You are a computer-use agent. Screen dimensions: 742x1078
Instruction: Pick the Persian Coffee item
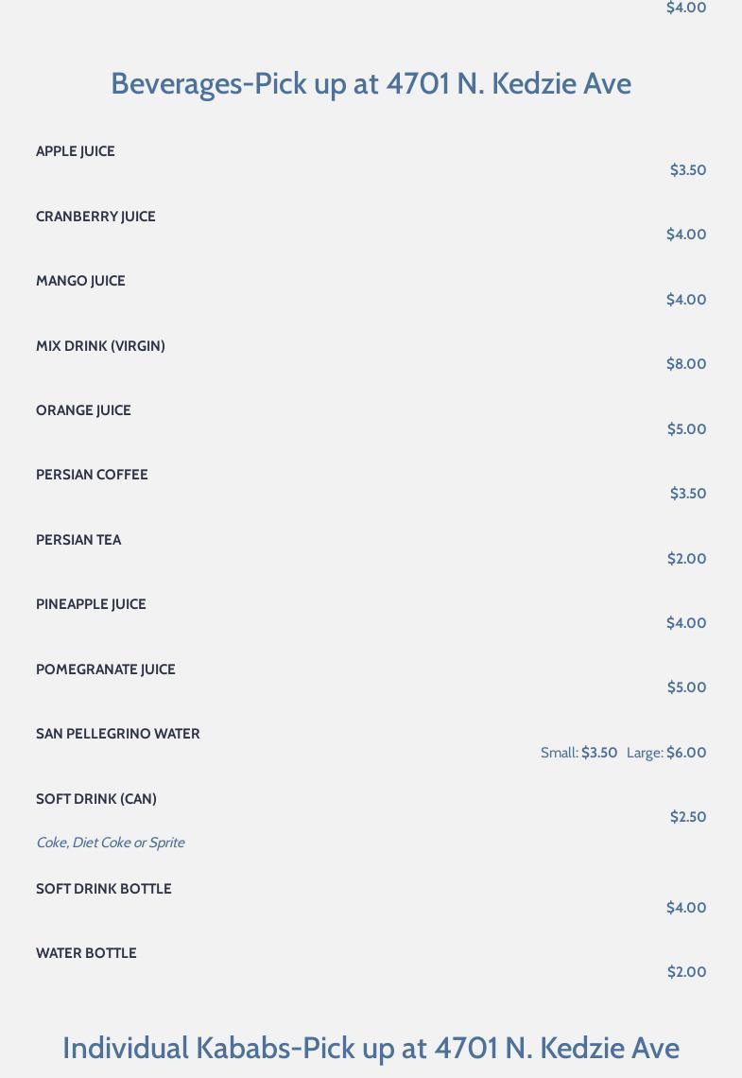tap(92, 475)
